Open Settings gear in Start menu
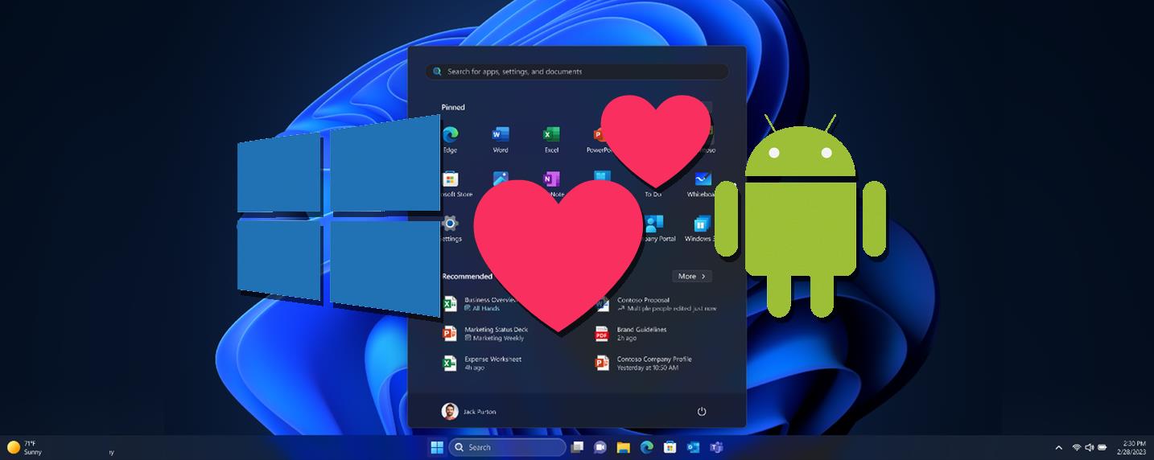This screenshot has height=460, width=1154. click(451, 224)
